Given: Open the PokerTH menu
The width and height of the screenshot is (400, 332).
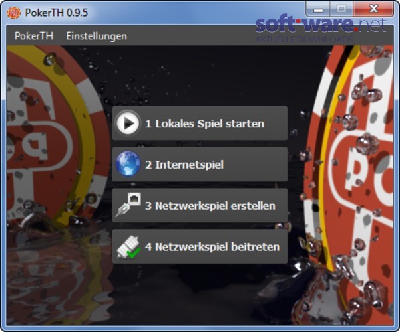Looking at the screenshot, I should pyautogui.click(x=34, y=36).
